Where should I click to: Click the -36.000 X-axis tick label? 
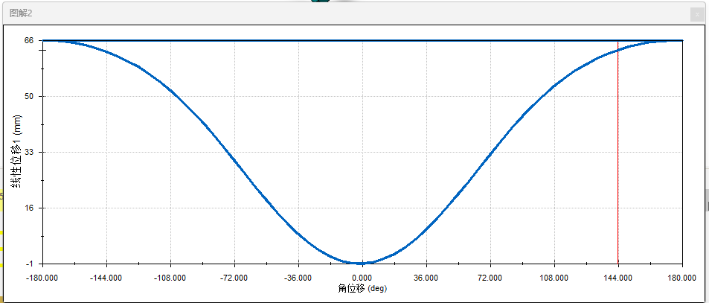point(298,277)
